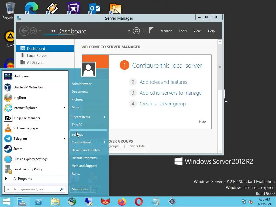The width and height of the screenshot is (276, 207).
Task: Launch Firefox from taskbar
Action: pos(122,202)
